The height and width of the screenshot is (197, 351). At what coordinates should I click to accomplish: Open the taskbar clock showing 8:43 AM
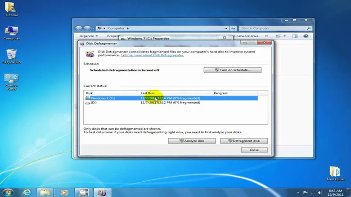pos(335,193)
